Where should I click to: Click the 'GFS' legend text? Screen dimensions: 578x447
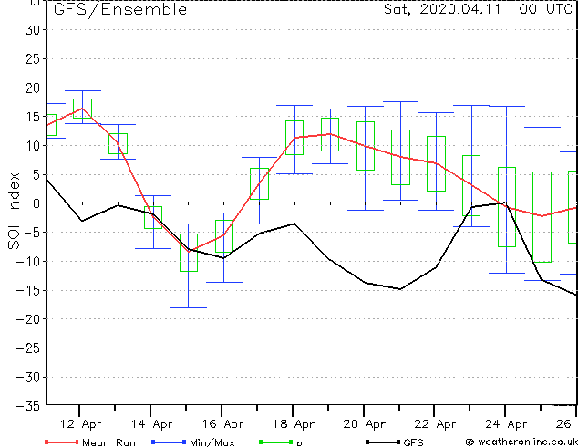click(413, 442)
